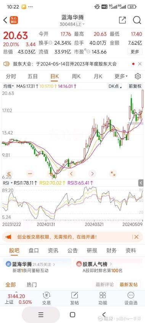
Task: Jump chart left with double-arrow icon
Action: pos(9,173)
